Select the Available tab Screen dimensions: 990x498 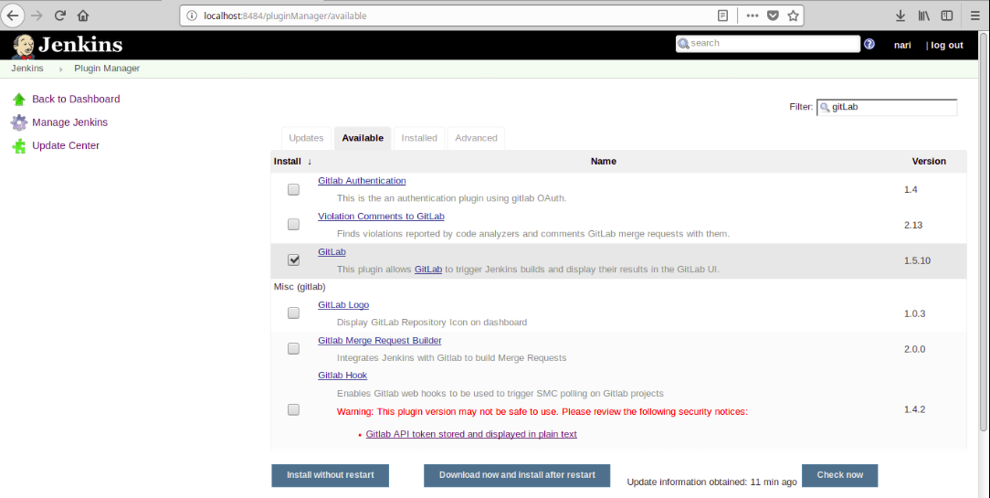point(363,138)
